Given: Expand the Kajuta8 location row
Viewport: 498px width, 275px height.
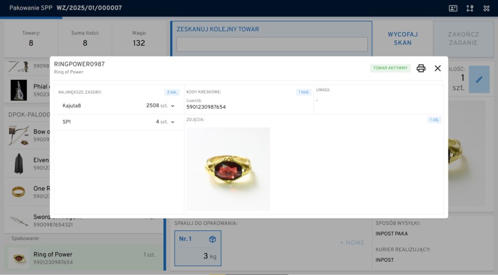Looking at the screenshot, I should [173, 105].
